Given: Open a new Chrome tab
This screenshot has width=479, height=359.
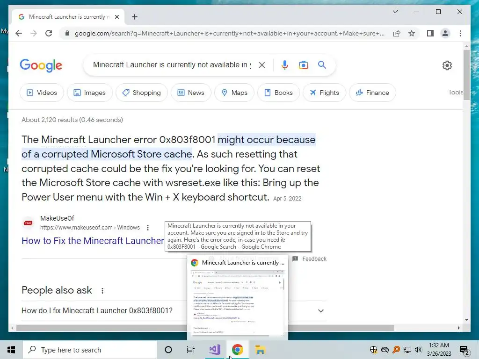Looking at the screenshot, I should pyautogui.click(x=135, y=17).
